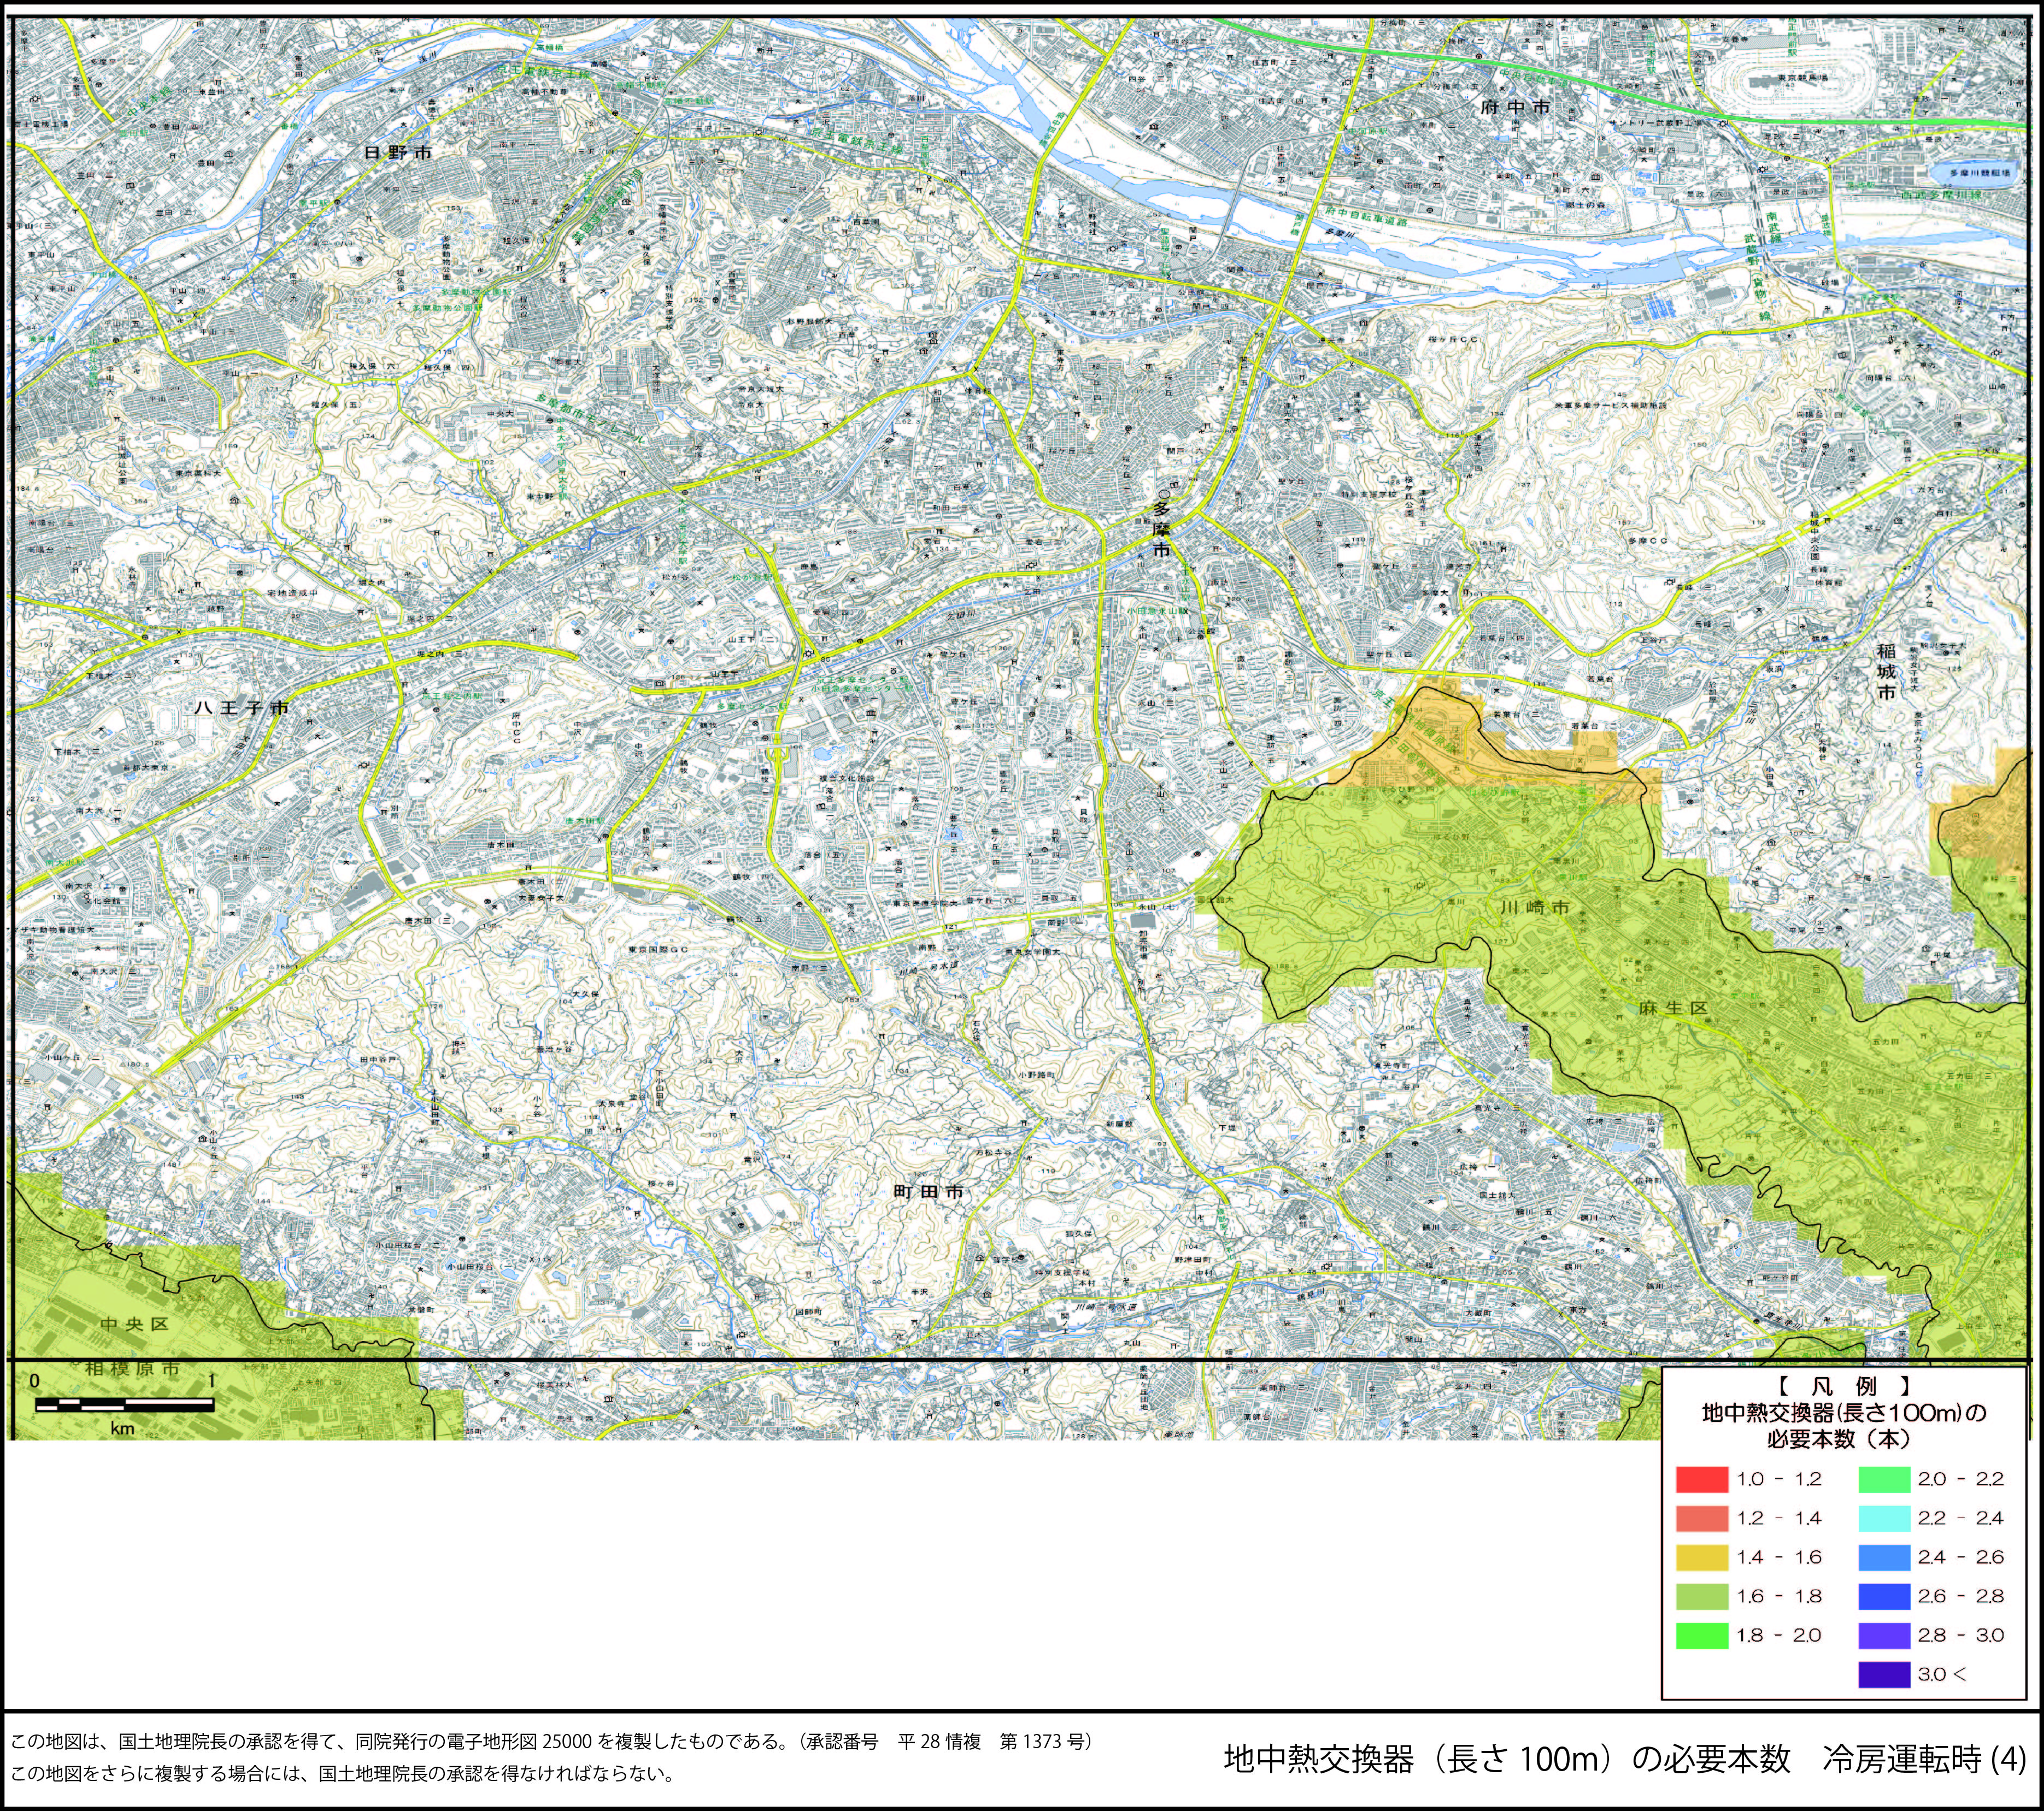Select the 麻生区 ward label
The width and height of the screenshot is (2044, 1811).
(1673, 1008)
